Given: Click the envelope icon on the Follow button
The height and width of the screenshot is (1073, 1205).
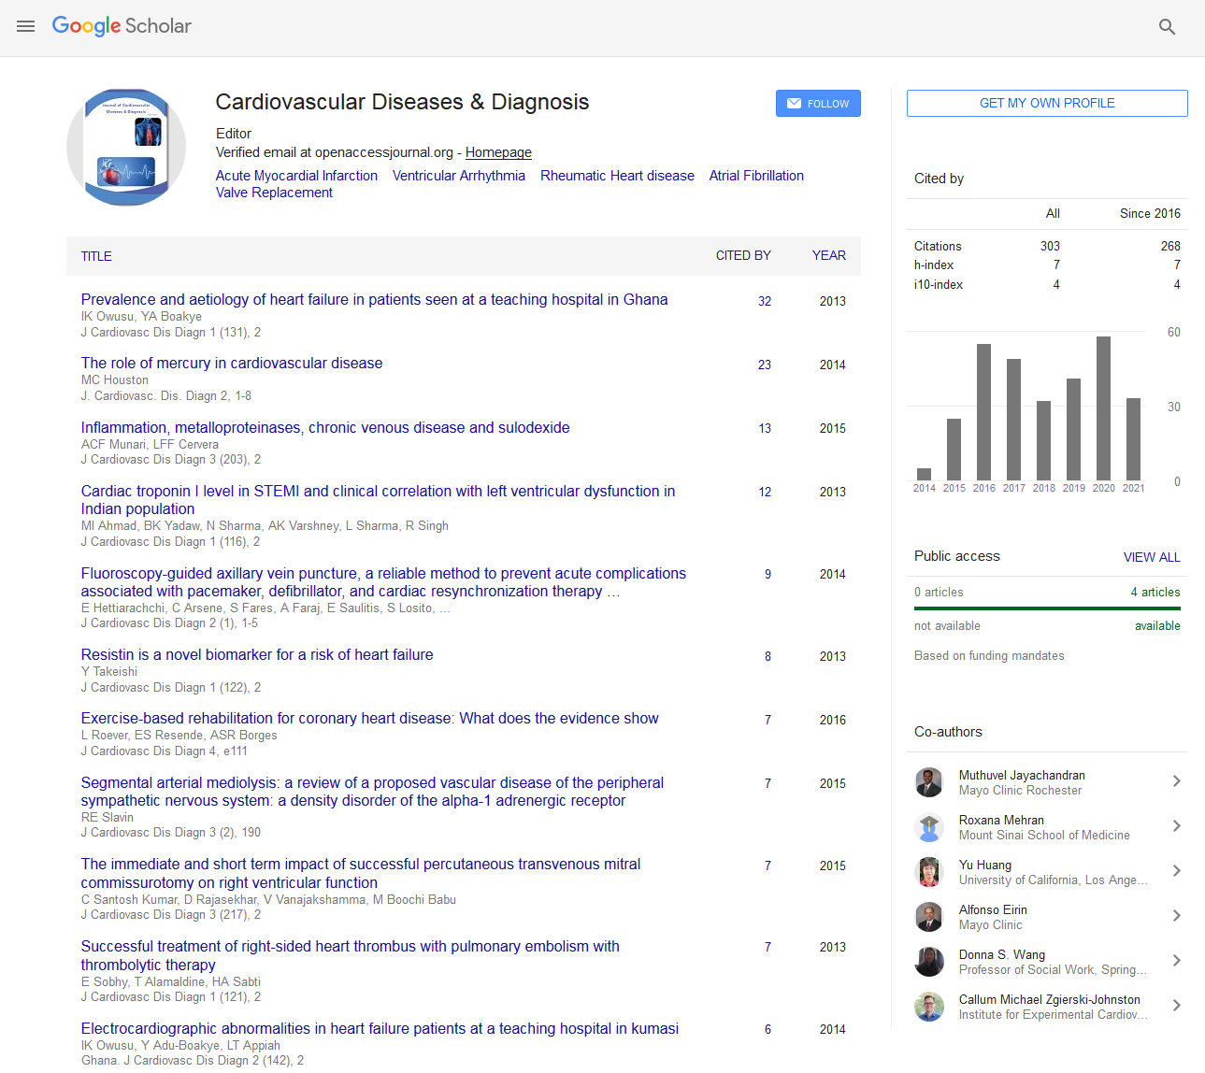Looking at the screenshot, I should [x=794, y=103].
